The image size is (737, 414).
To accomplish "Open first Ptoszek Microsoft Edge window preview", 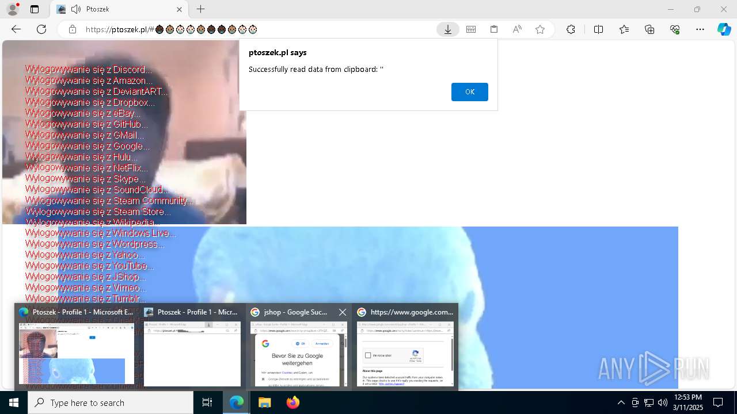I will tap(76, 347).
